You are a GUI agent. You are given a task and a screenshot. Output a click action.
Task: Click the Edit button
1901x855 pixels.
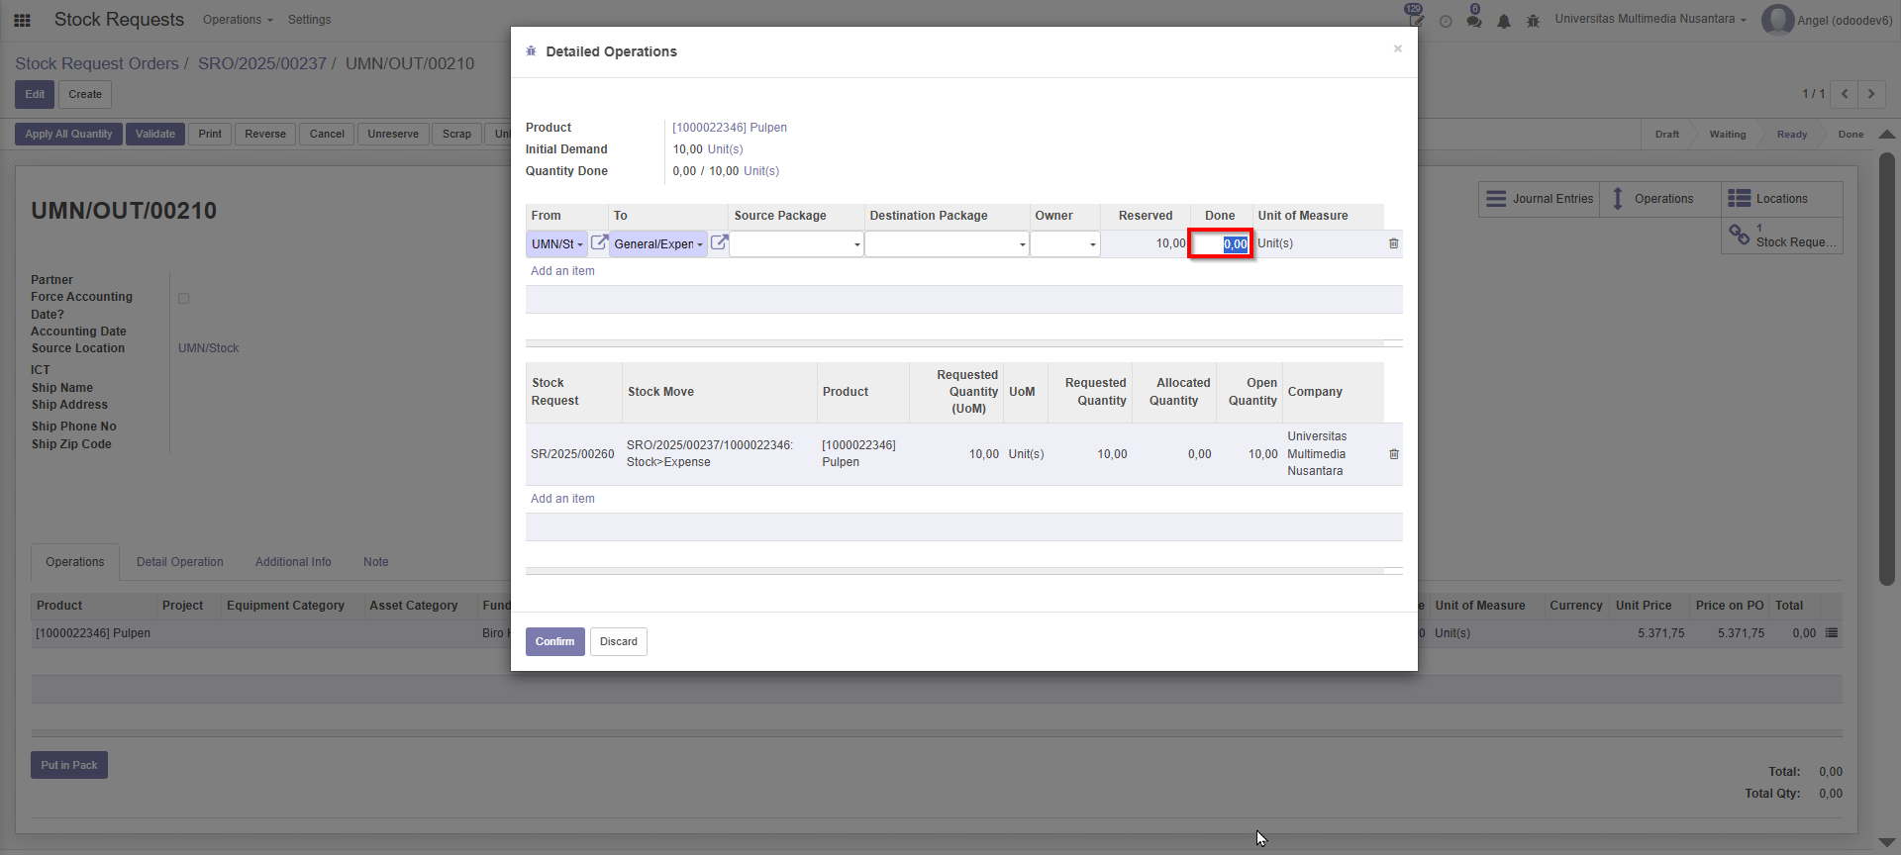click(x=35, y=94)
